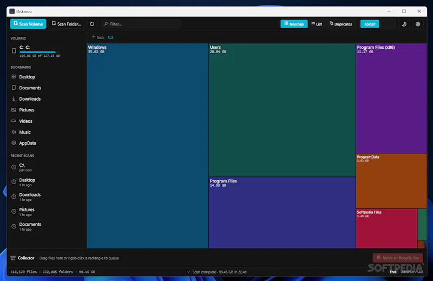The height and width of the screenshot is (281, 433).
Task: Click the Documents bookmark page icon
Action: pyautogui.click(x=14, y=88)
